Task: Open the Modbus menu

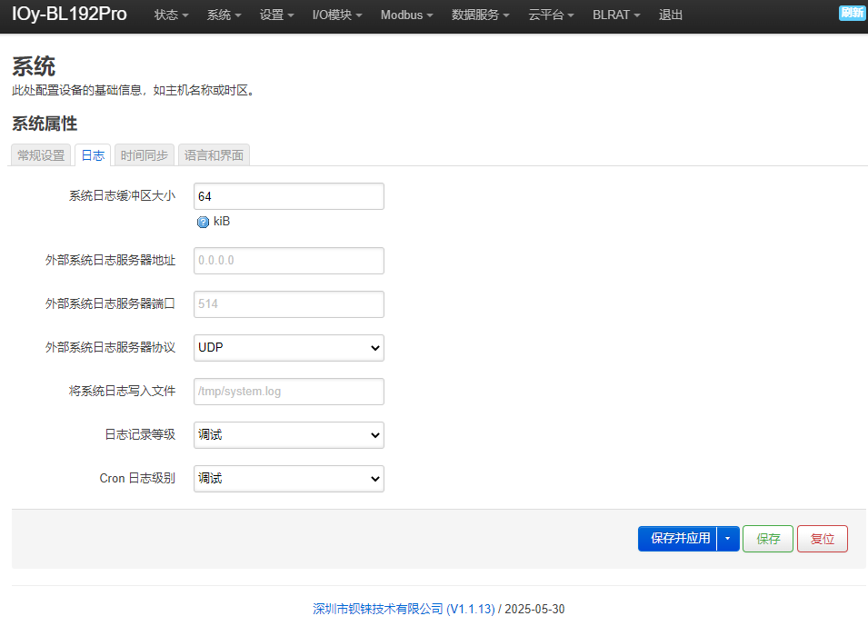Action: pos(407,15)
